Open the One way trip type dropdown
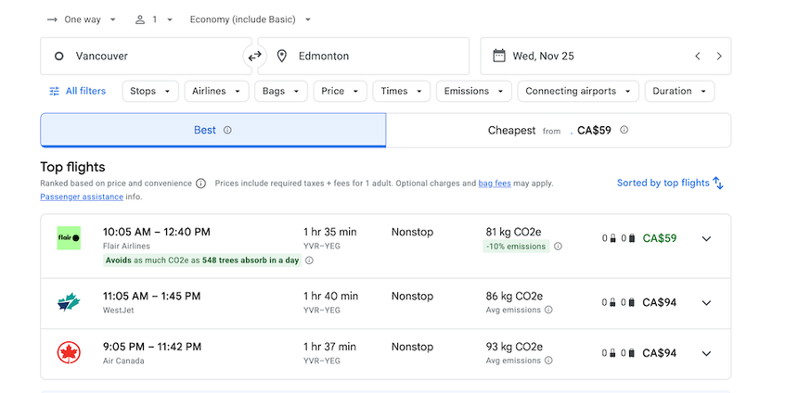 82,19
